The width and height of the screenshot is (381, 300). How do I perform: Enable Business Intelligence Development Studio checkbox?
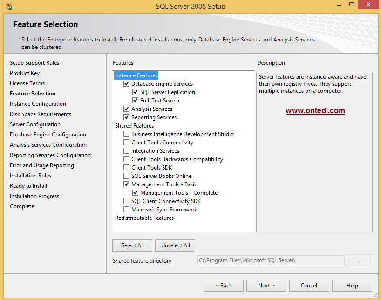point(126,134)
